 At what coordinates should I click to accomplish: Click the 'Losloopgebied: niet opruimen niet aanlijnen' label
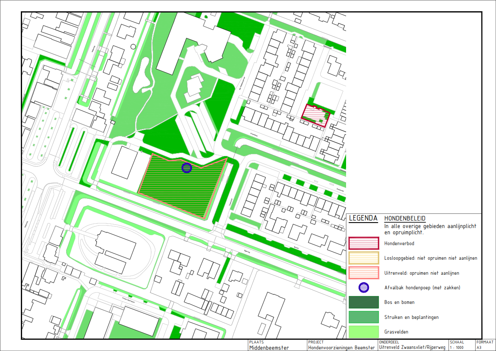pos(430,258)
